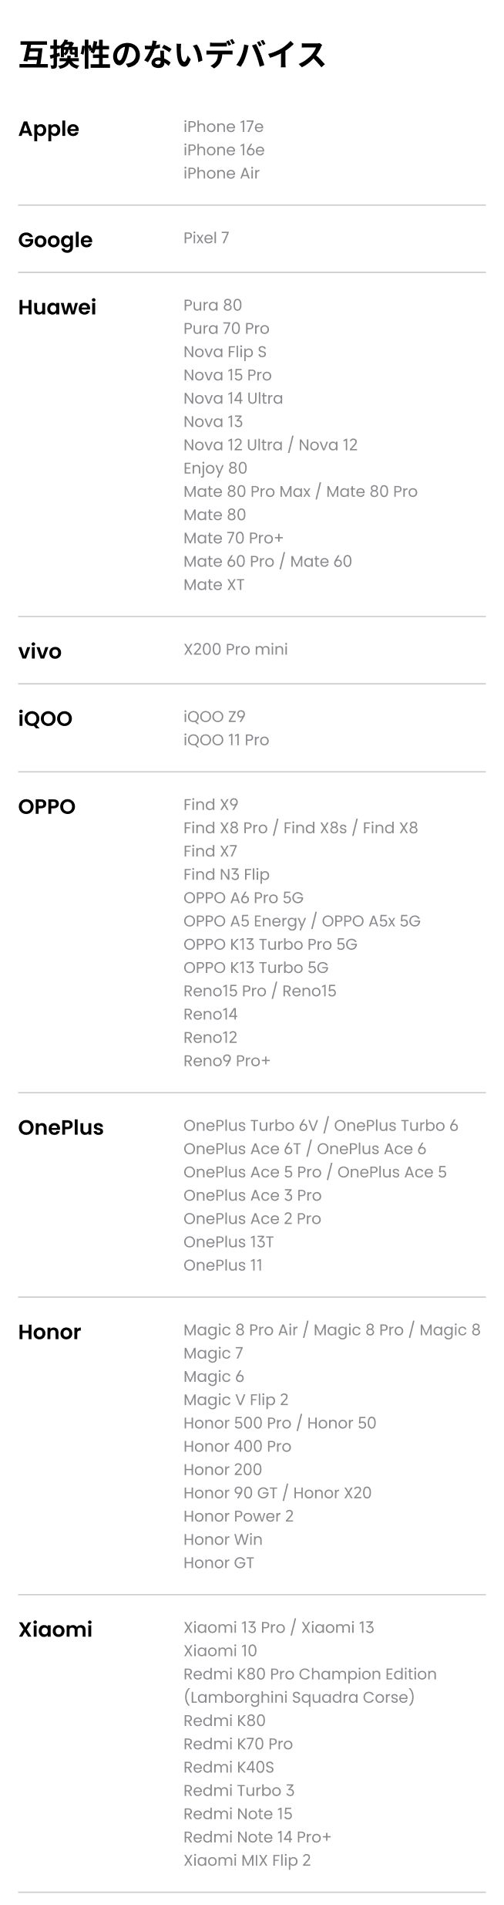
Task: Select Find N3 Flip entry
Action: pyautogui.click(x=227, y=874)
